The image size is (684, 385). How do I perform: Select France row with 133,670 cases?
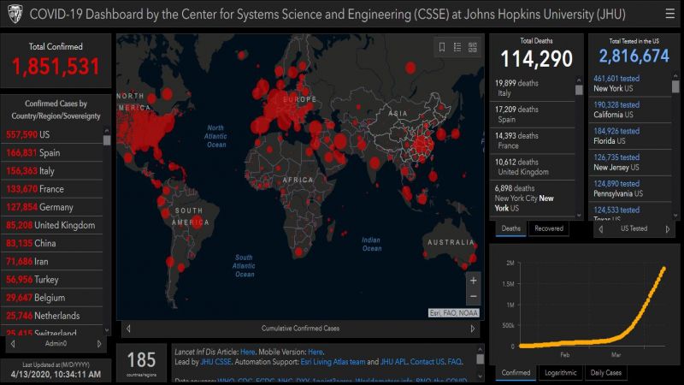[x=52, y=189]
